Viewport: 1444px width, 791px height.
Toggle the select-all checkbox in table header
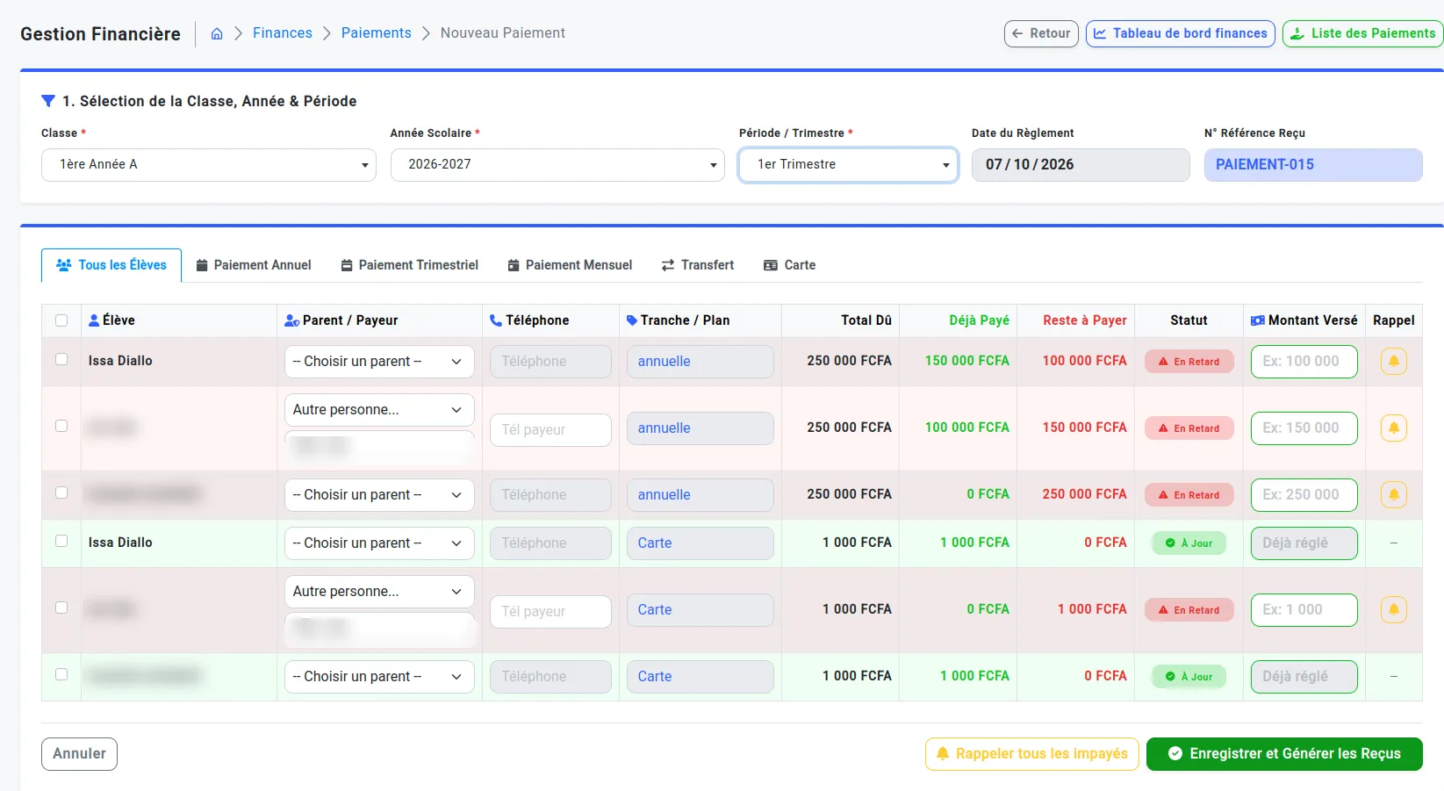point(61,320)
